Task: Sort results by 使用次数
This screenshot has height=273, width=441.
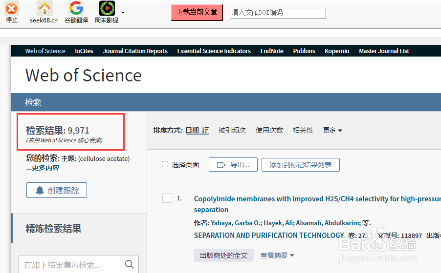Action: [x=269, y=130]
